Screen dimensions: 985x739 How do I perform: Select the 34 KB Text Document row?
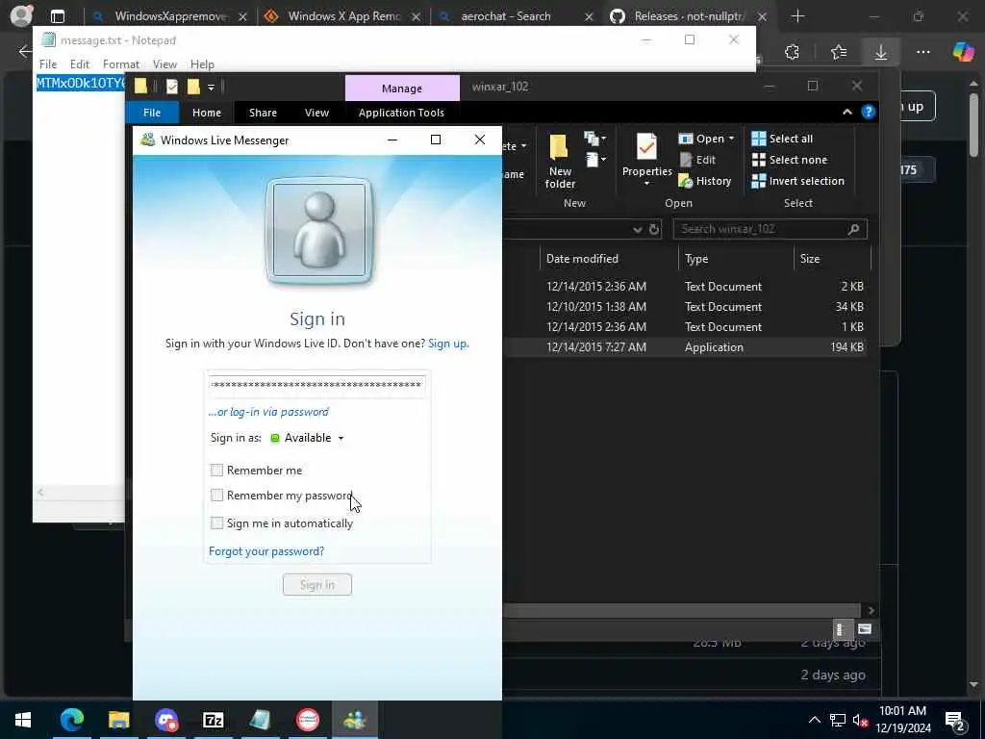685,307
